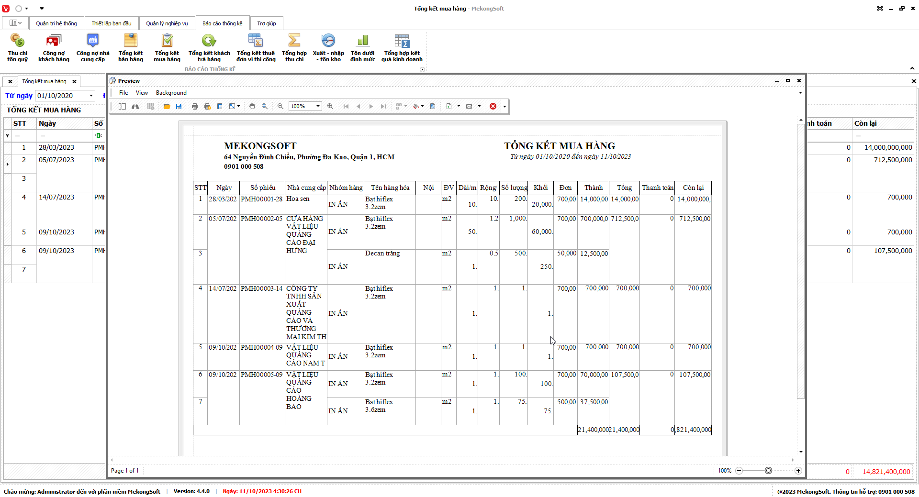Viewport: 919px width, 497px height.
Task: Select the Hand tool in Preview toolbar
Action: pyautogui.click(x=252, y=106)
